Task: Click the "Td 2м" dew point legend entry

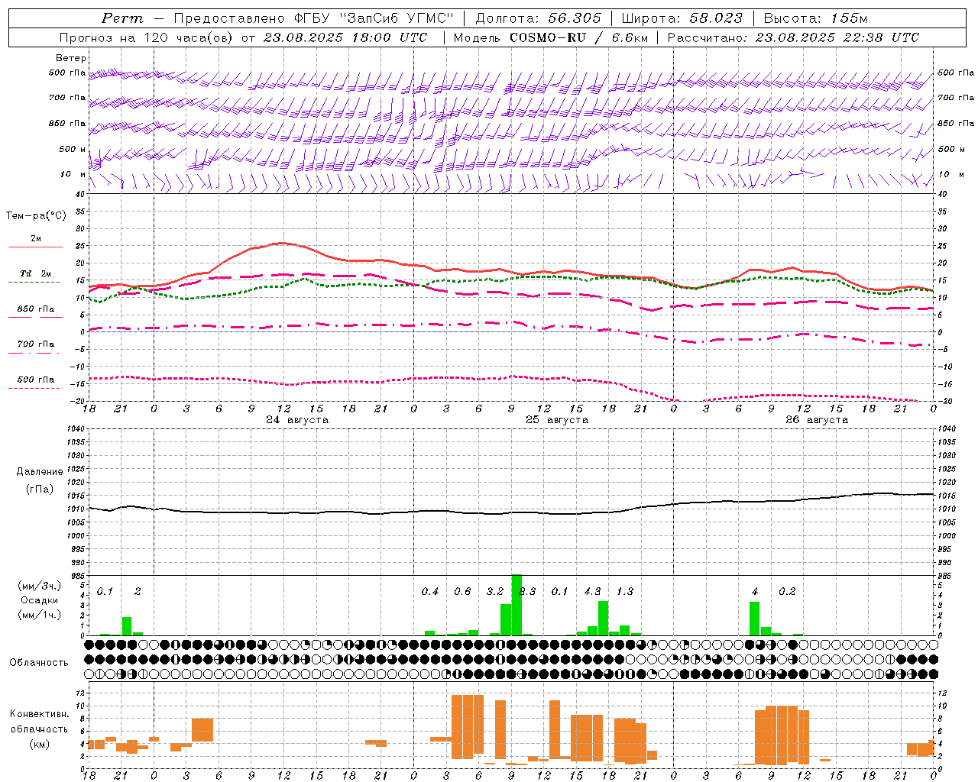Action: tap(36, 273)
